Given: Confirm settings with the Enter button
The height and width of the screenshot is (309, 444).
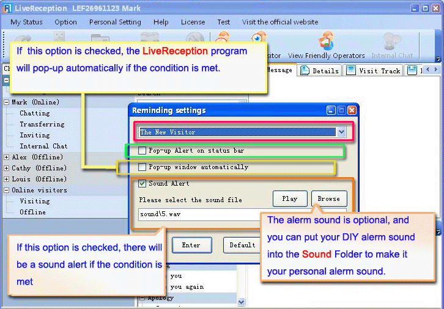Looking at the screenshot, I should pyautogui.click(x=191, y=245).
